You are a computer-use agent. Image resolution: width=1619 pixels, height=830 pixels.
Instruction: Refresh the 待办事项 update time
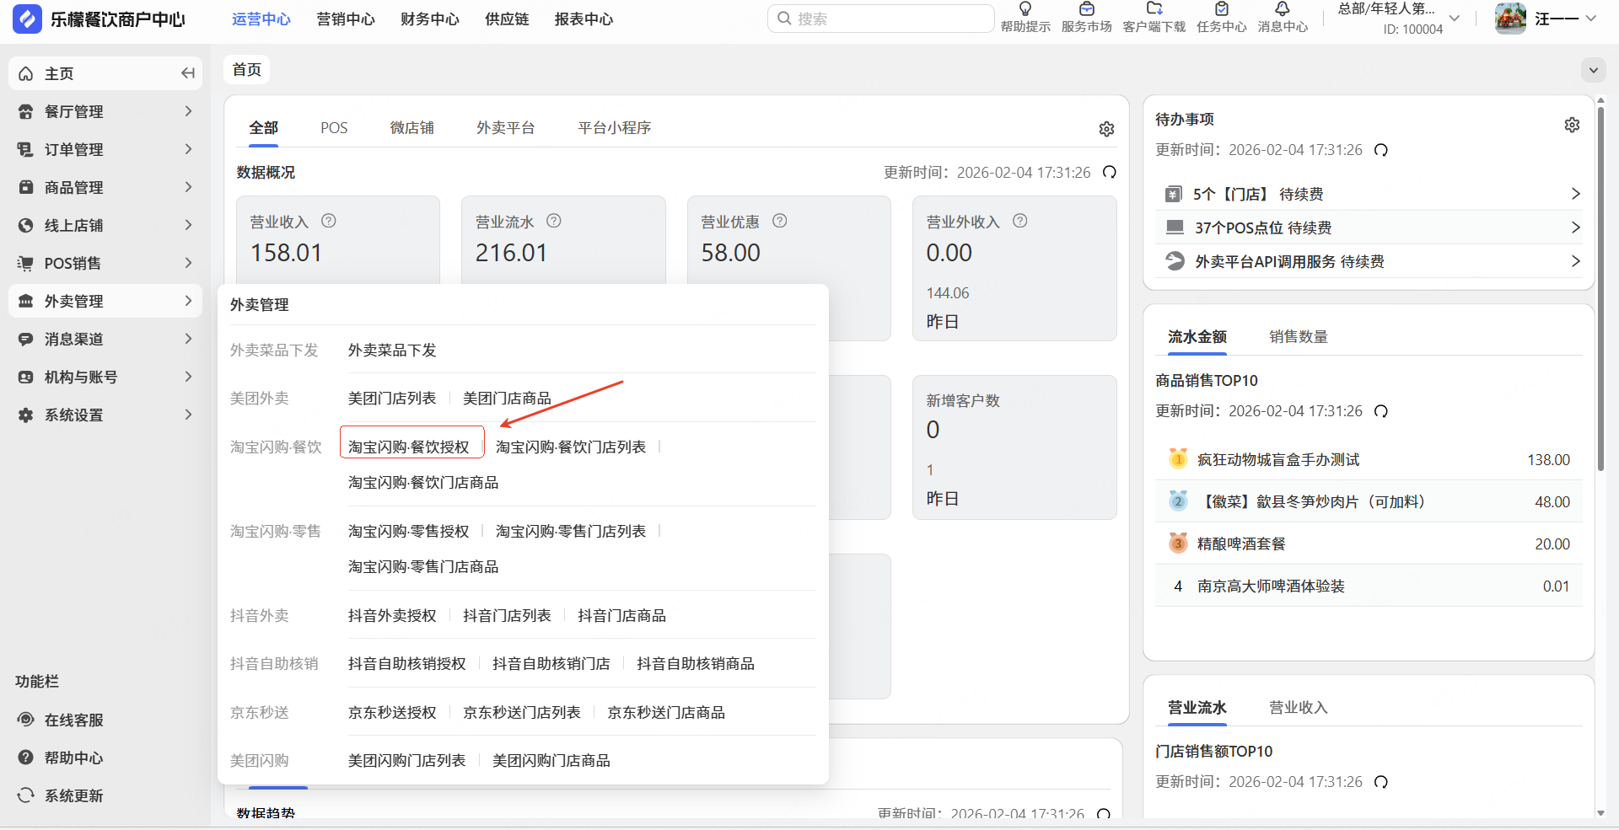click(x=1381, y=150)
